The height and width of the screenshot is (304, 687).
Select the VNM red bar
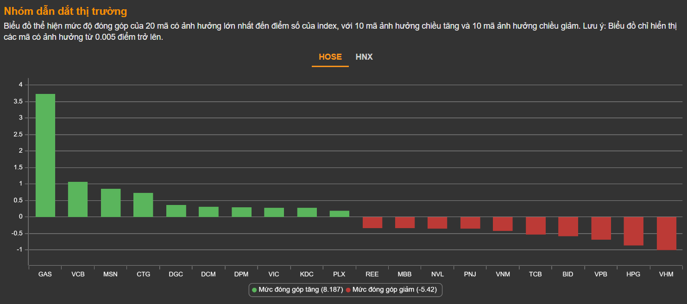pos(503,224)
